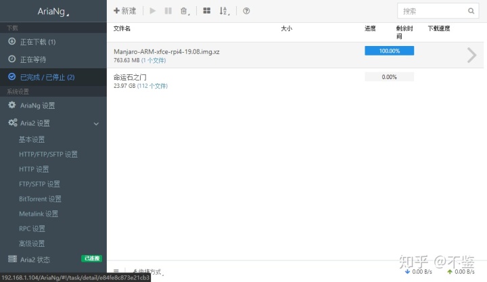Sort by the 剩余时间 column header
Image resolution: width=487 pixels, height=282 pixels.
tap(404, 32)
